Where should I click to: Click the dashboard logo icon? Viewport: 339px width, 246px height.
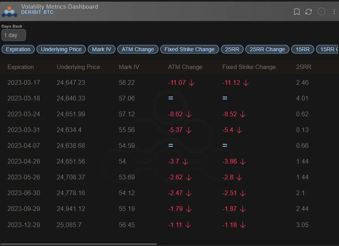coord(9,12)
